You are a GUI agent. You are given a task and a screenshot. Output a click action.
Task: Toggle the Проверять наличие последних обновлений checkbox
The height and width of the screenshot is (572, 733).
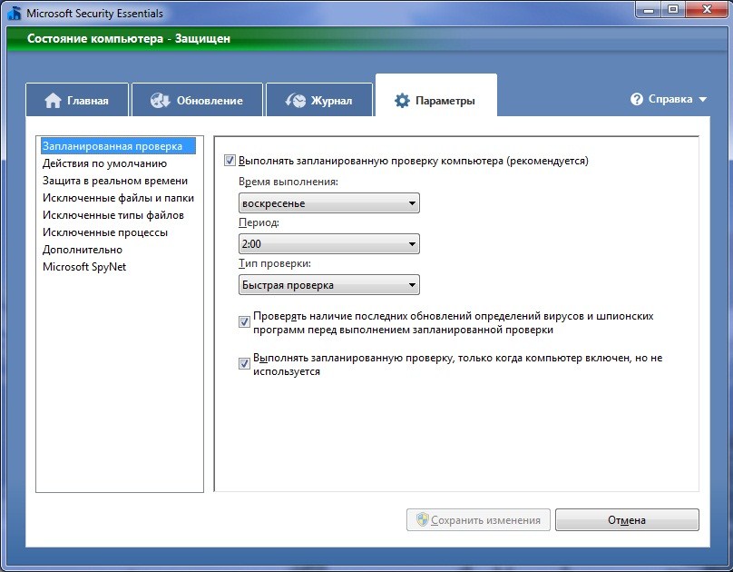tap(244, 321)
